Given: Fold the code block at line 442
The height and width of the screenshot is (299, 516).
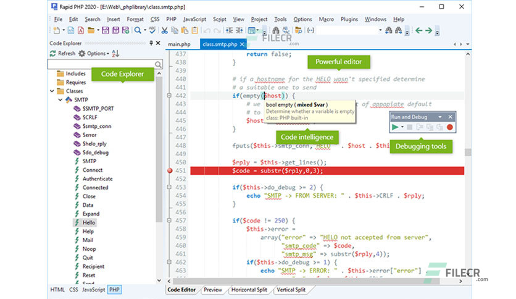Looking at the screenshot, I should pos(169,96).
